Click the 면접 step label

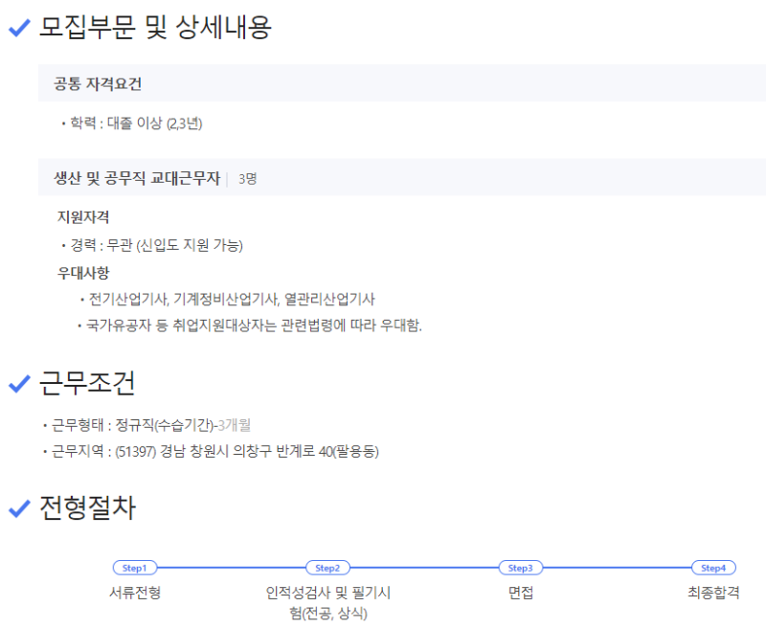521,593
